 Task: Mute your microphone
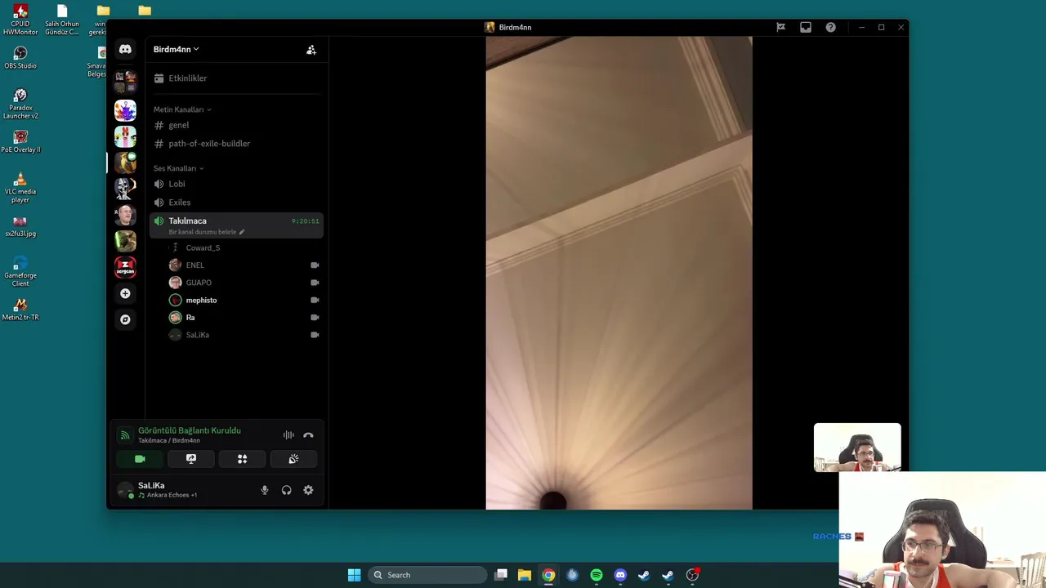click(x=264, y=490)
